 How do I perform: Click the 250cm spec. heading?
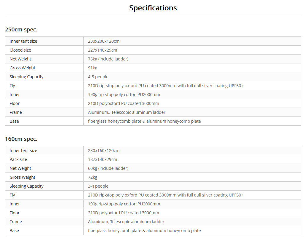pyautogui.click(x=21, y=30)
